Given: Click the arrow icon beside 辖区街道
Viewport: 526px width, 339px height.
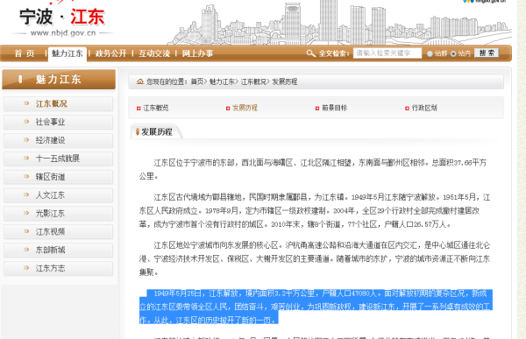Looking at the screenshot, I should pos(26,176).
